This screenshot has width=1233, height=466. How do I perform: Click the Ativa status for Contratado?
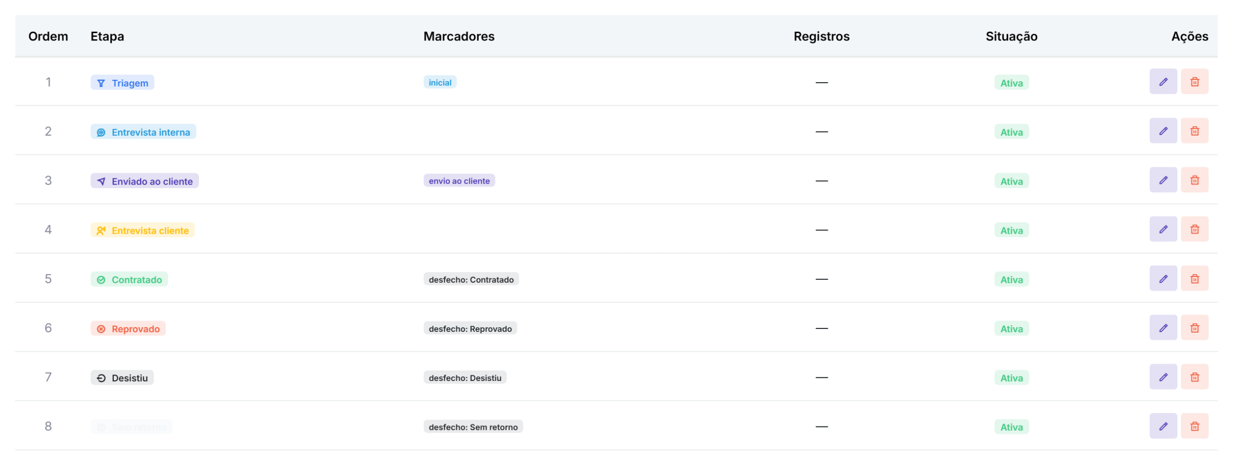pos(1011,279)
